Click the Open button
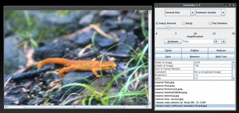This screenshot has height=113, width=239. (168, 51)
